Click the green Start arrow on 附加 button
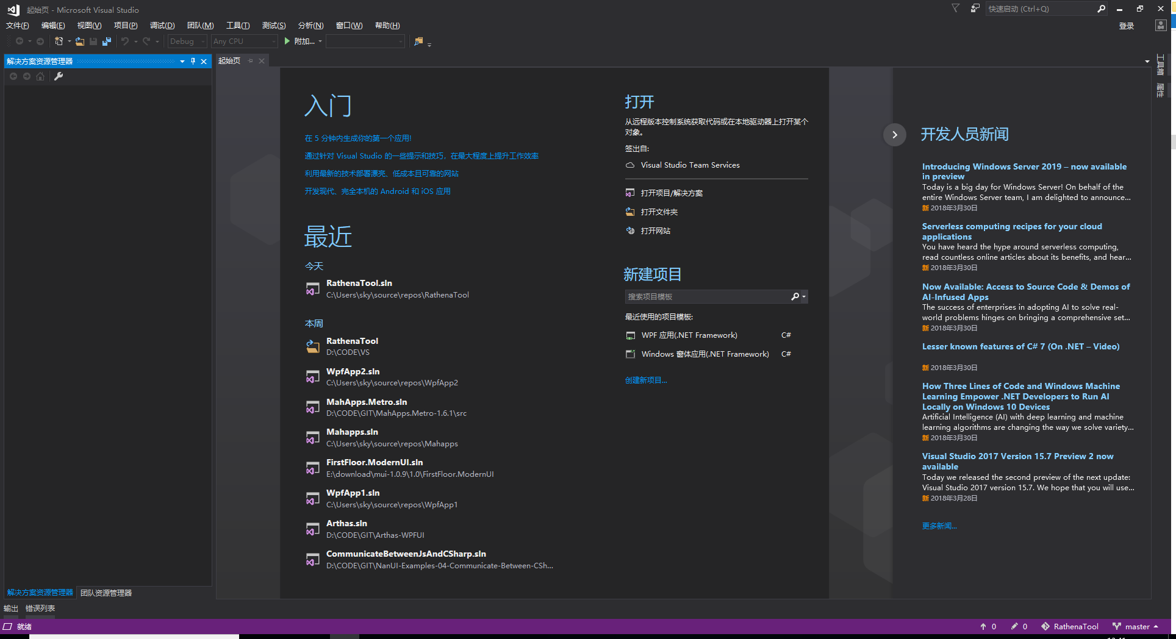1176x639 pixels. point(287,41)
